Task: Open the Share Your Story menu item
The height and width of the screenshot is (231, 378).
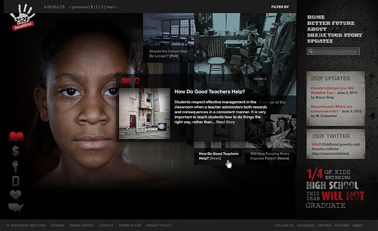Action: tap(334, 35)
